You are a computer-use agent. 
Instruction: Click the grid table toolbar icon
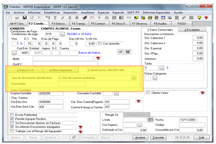(92, 18)
